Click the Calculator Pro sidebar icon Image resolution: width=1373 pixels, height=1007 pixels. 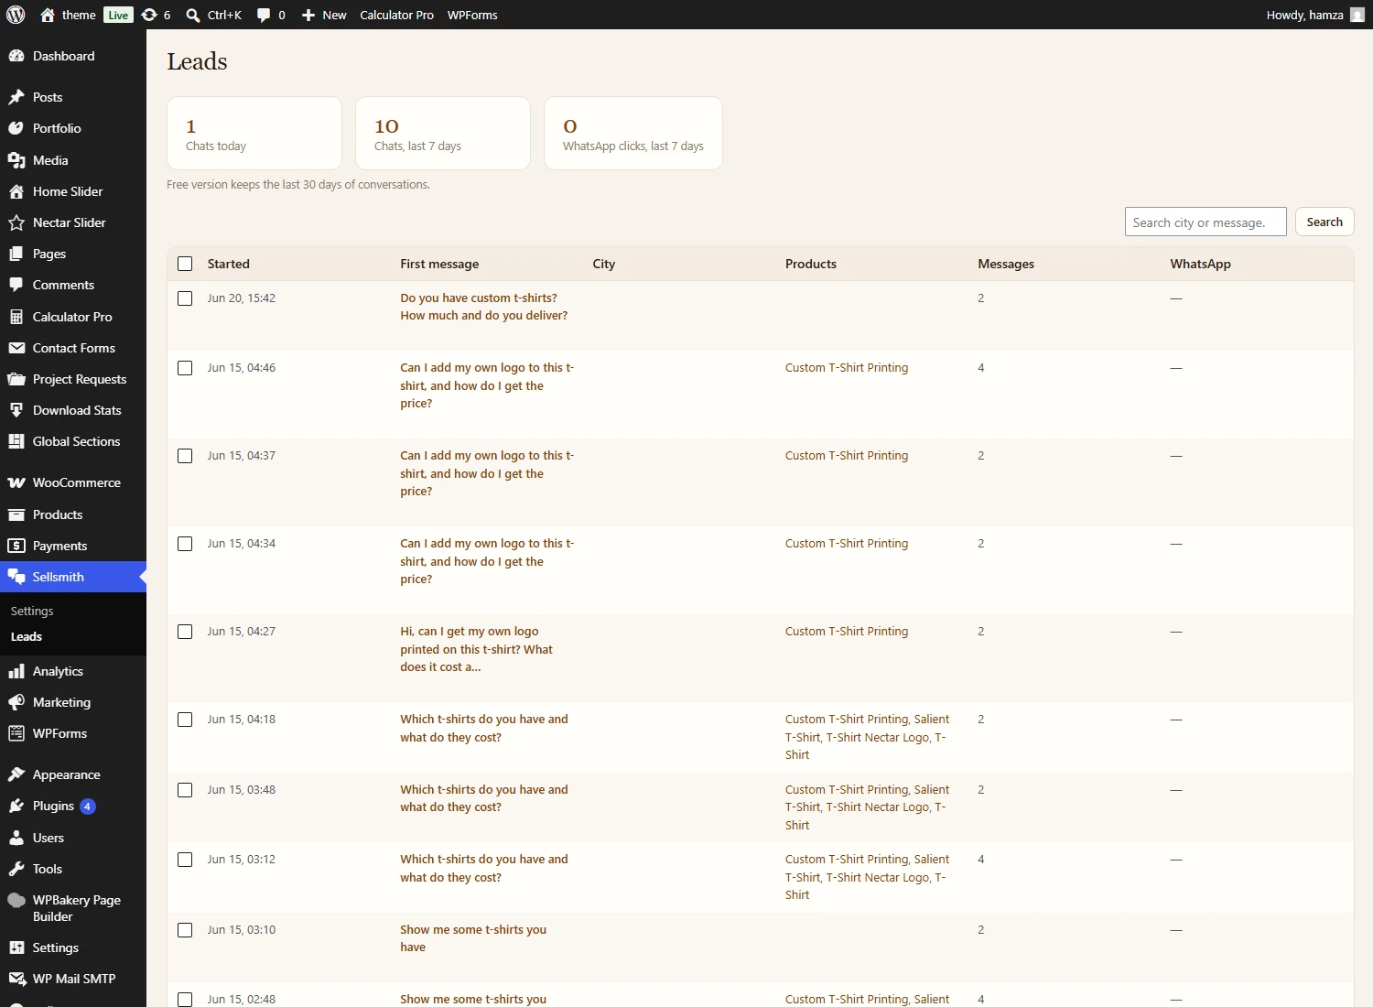(16, 317)
